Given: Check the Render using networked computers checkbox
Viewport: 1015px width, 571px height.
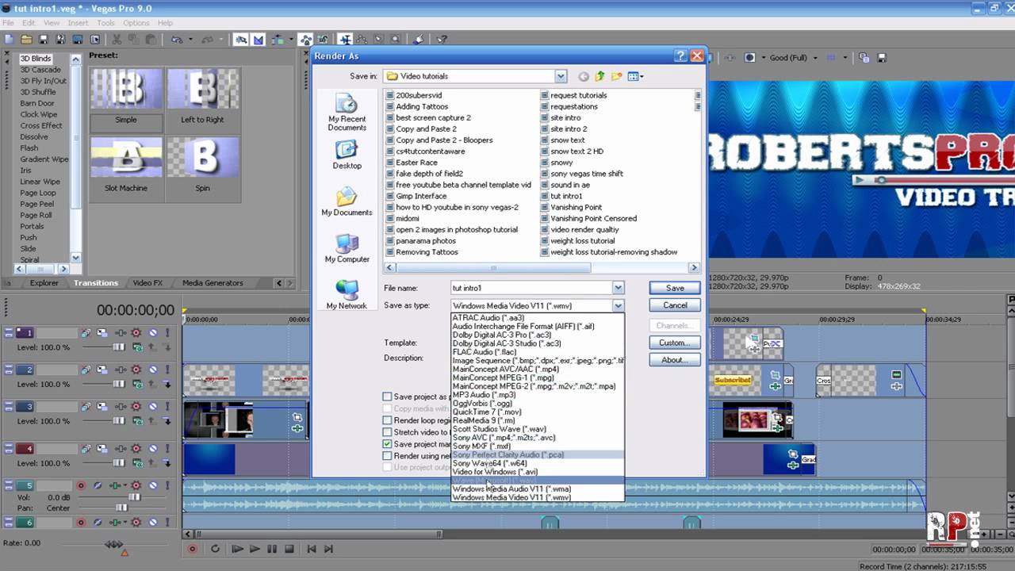Looking at the screenshot, I should [x=388, y=456].
